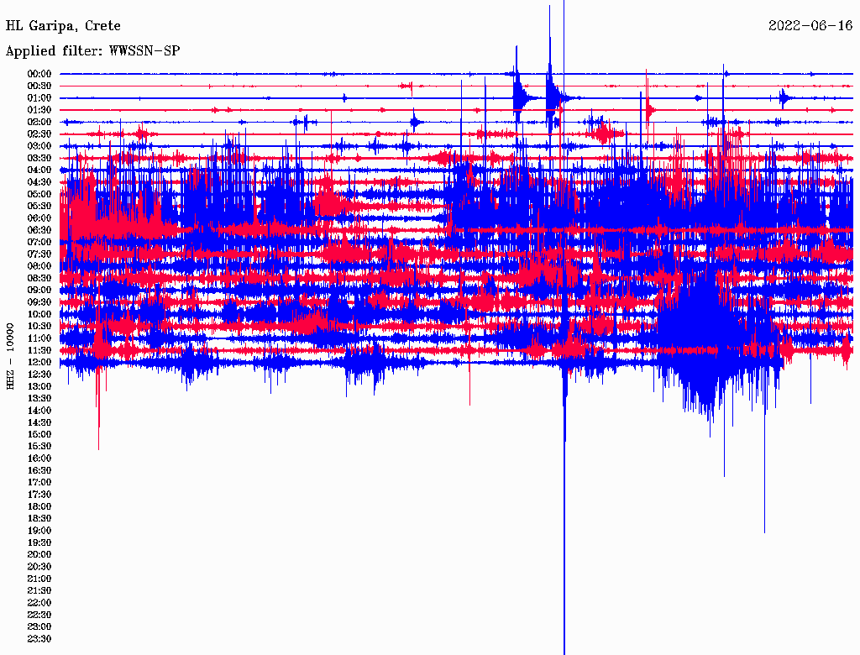Image resolution: width=860 pixels, height=655 pixels.
Task: Click the 20:30 time label
Action: tap(39, 567)
